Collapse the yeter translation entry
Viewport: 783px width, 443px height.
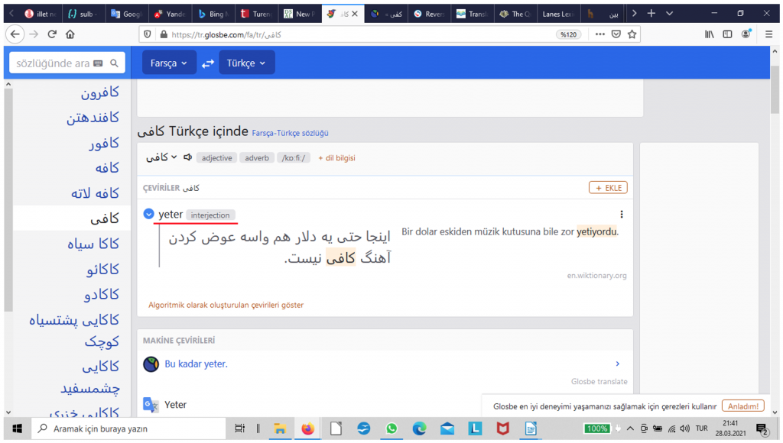point(149,215)
